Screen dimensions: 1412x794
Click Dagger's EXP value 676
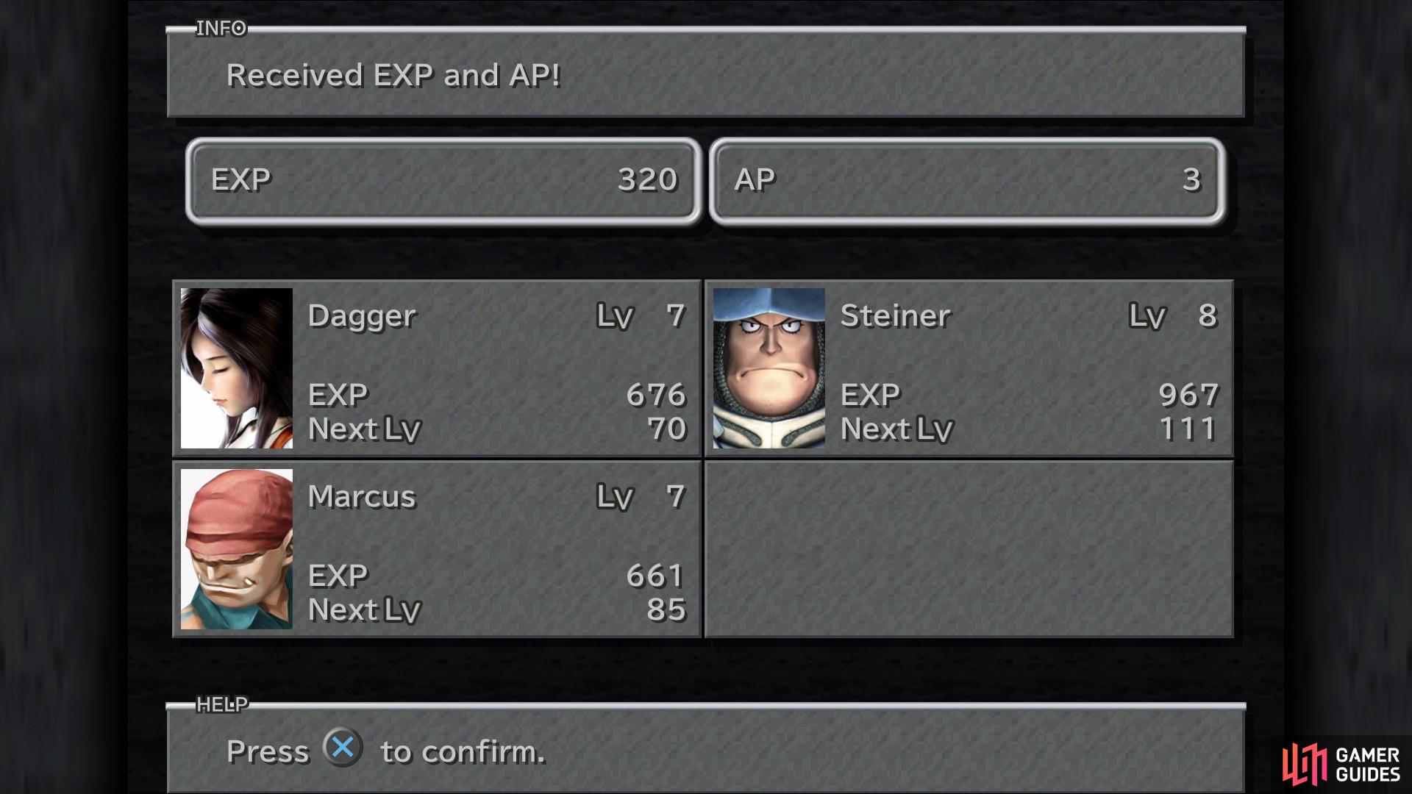(x=656, y=396)
